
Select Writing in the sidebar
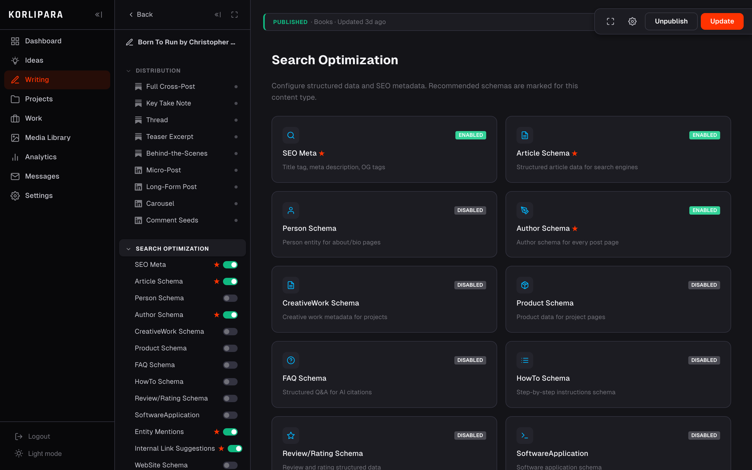tap(57, 80)
